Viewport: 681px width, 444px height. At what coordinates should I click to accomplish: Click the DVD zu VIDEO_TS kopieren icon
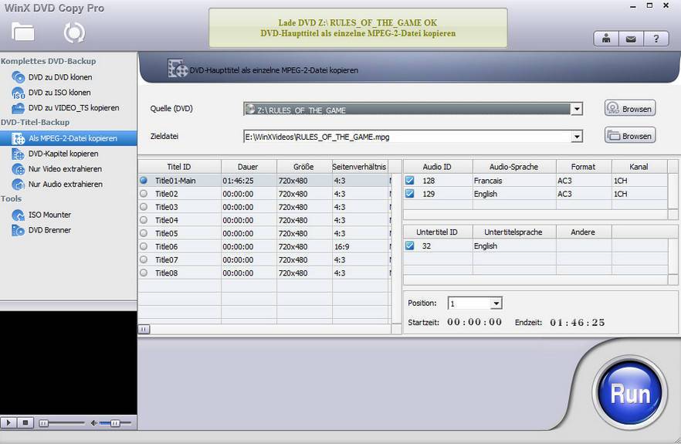pyautogui.click(x=19, y=108)
